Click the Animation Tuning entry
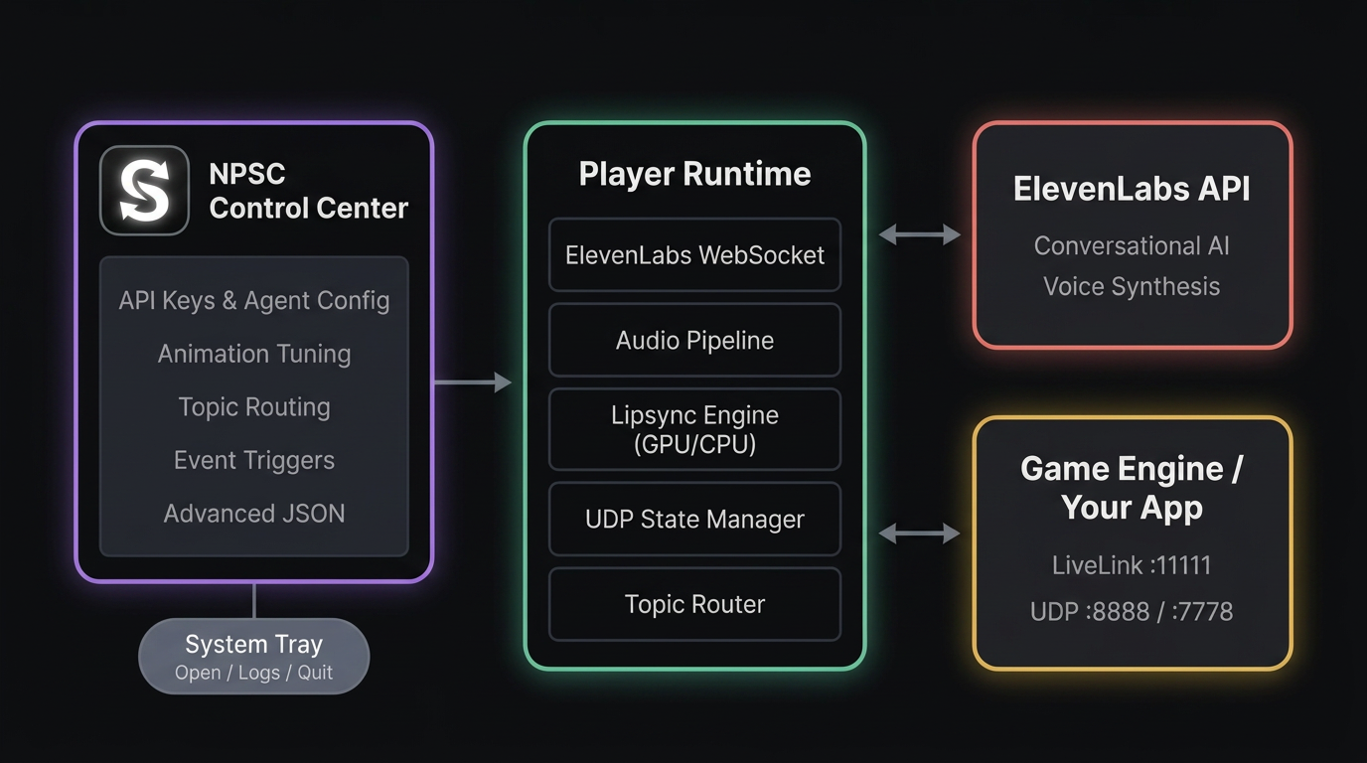The width and height of the screenshot is (1367, 763). point(253,354)
